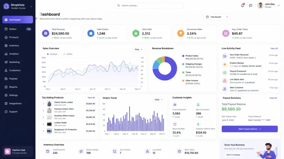Open the This Month date range dropdown
284x159 pixels.
pos(217,17)
